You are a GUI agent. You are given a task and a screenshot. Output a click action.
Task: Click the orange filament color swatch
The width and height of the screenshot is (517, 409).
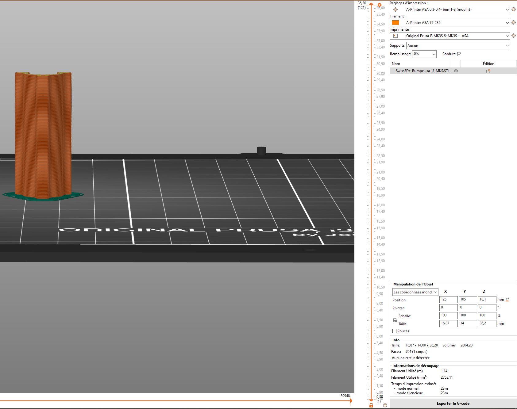395,23
